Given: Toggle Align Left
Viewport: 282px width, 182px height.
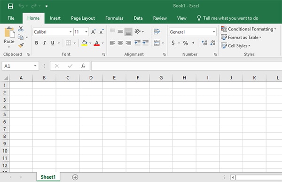Looking at the screenshot, I should pos(112,43).
